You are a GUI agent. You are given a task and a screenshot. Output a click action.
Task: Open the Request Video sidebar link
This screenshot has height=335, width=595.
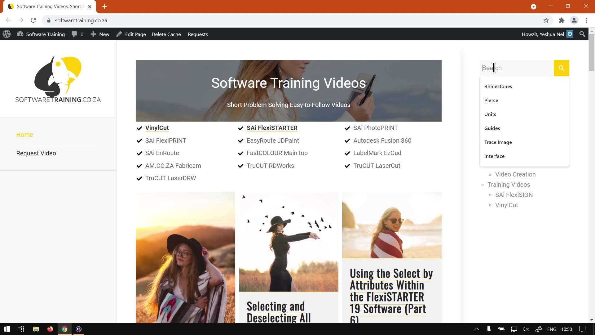(36, 153)
